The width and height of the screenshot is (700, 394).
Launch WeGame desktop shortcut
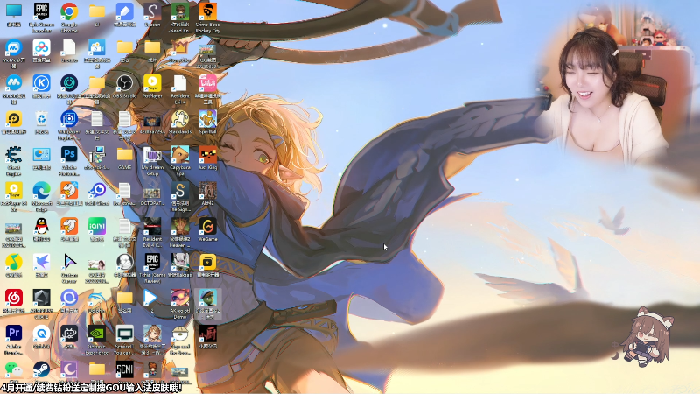[x=207, y=227]
